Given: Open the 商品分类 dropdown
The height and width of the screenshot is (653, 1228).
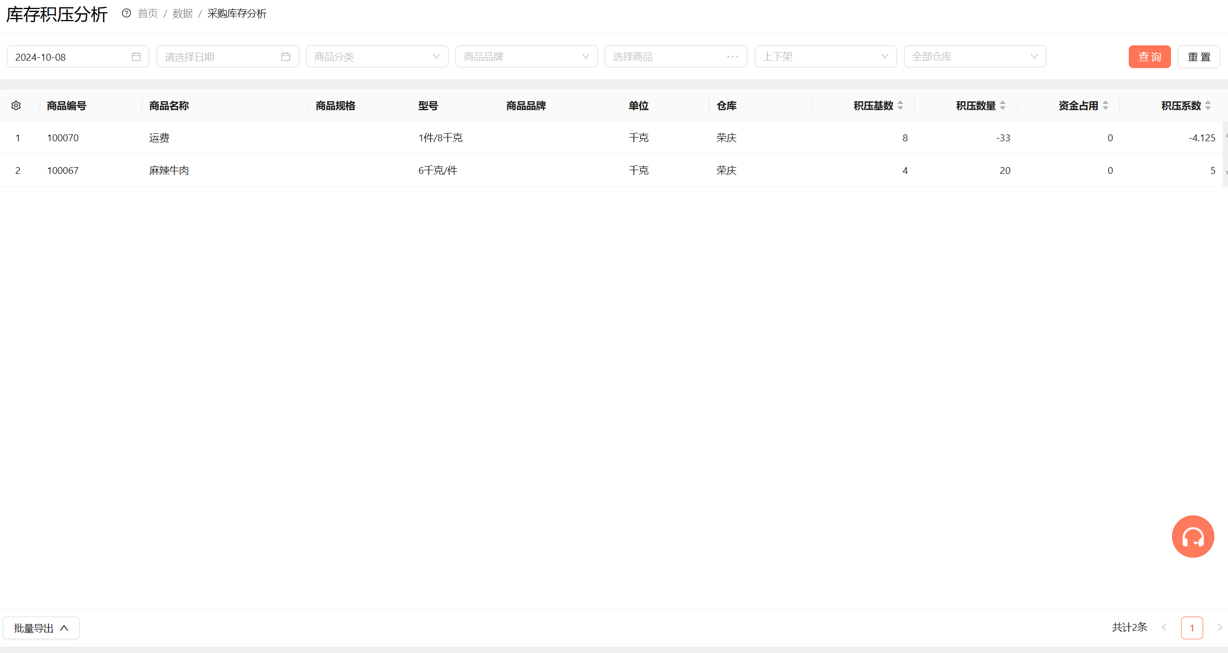Looking at the screenshot, I should (x=377, y=56).
